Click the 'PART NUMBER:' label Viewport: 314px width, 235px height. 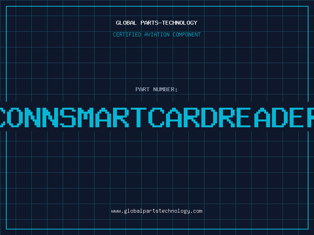[x=157, y=89]
